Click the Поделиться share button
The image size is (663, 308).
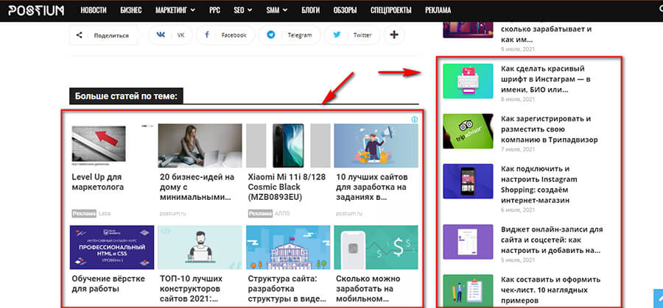pos(103,35)
